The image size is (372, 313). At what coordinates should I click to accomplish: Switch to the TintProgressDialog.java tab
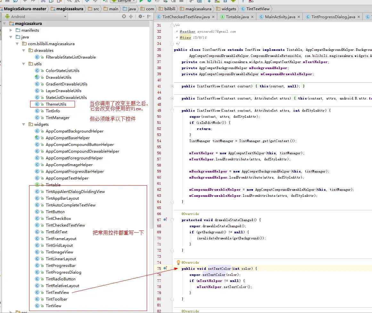pyautogui.click(x=333, y=17)
